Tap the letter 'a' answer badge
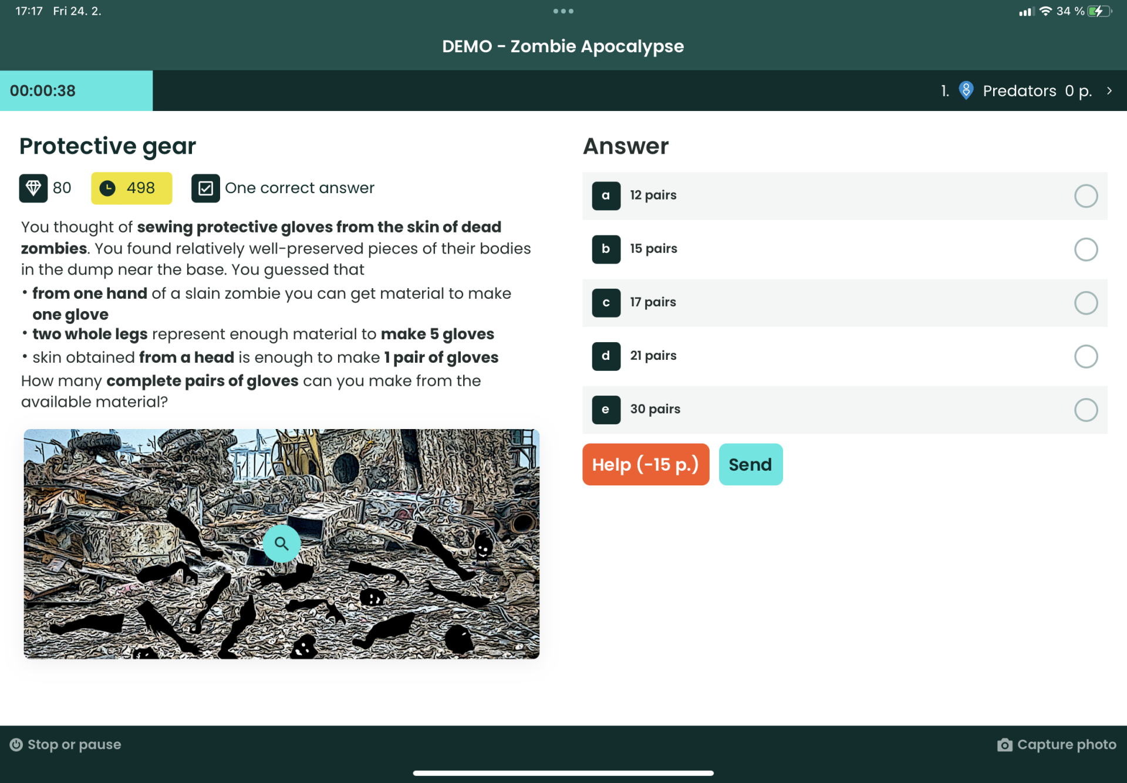1127x783 pixels. (606, 195)
